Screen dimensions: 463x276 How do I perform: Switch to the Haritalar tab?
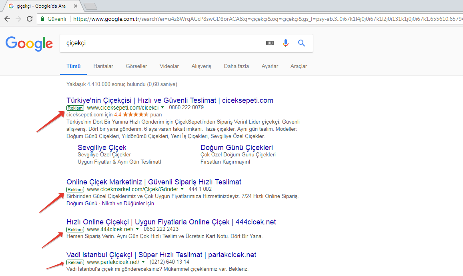pos(103,66)
